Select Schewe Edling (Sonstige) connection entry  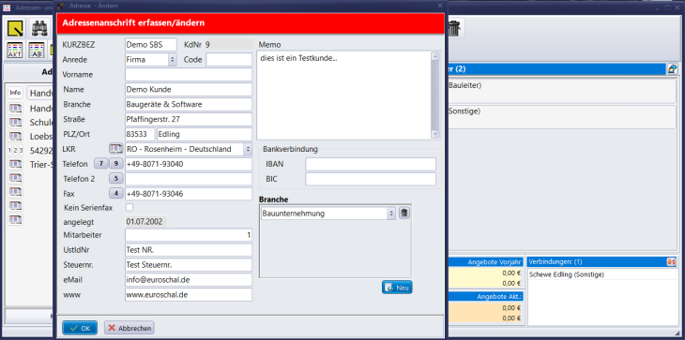pos(602,274)
